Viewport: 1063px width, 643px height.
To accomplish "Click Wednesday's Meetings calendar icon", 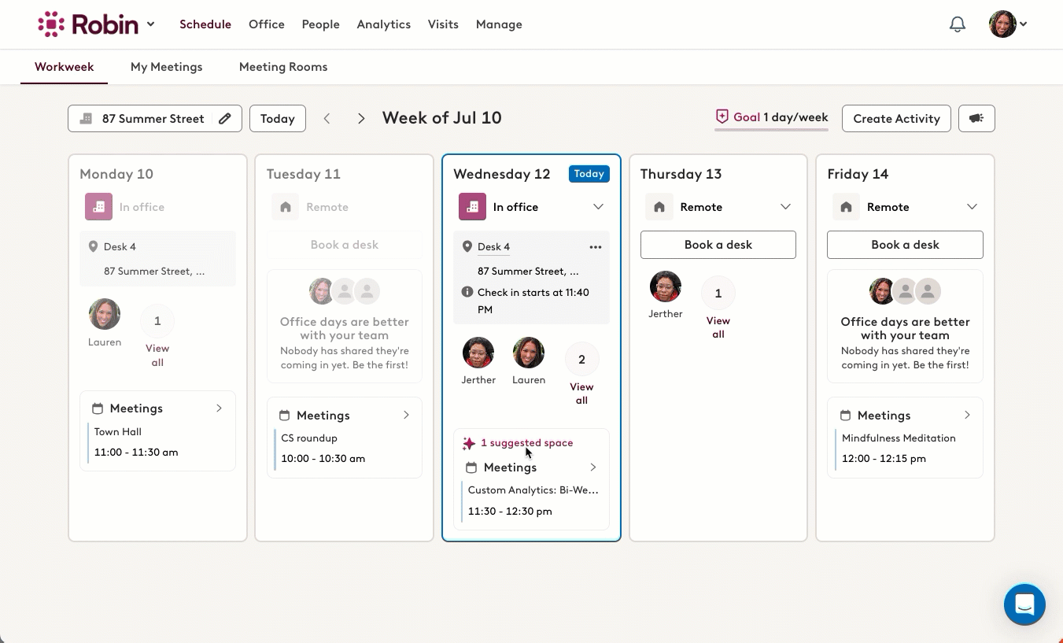I will click(471, 467).
